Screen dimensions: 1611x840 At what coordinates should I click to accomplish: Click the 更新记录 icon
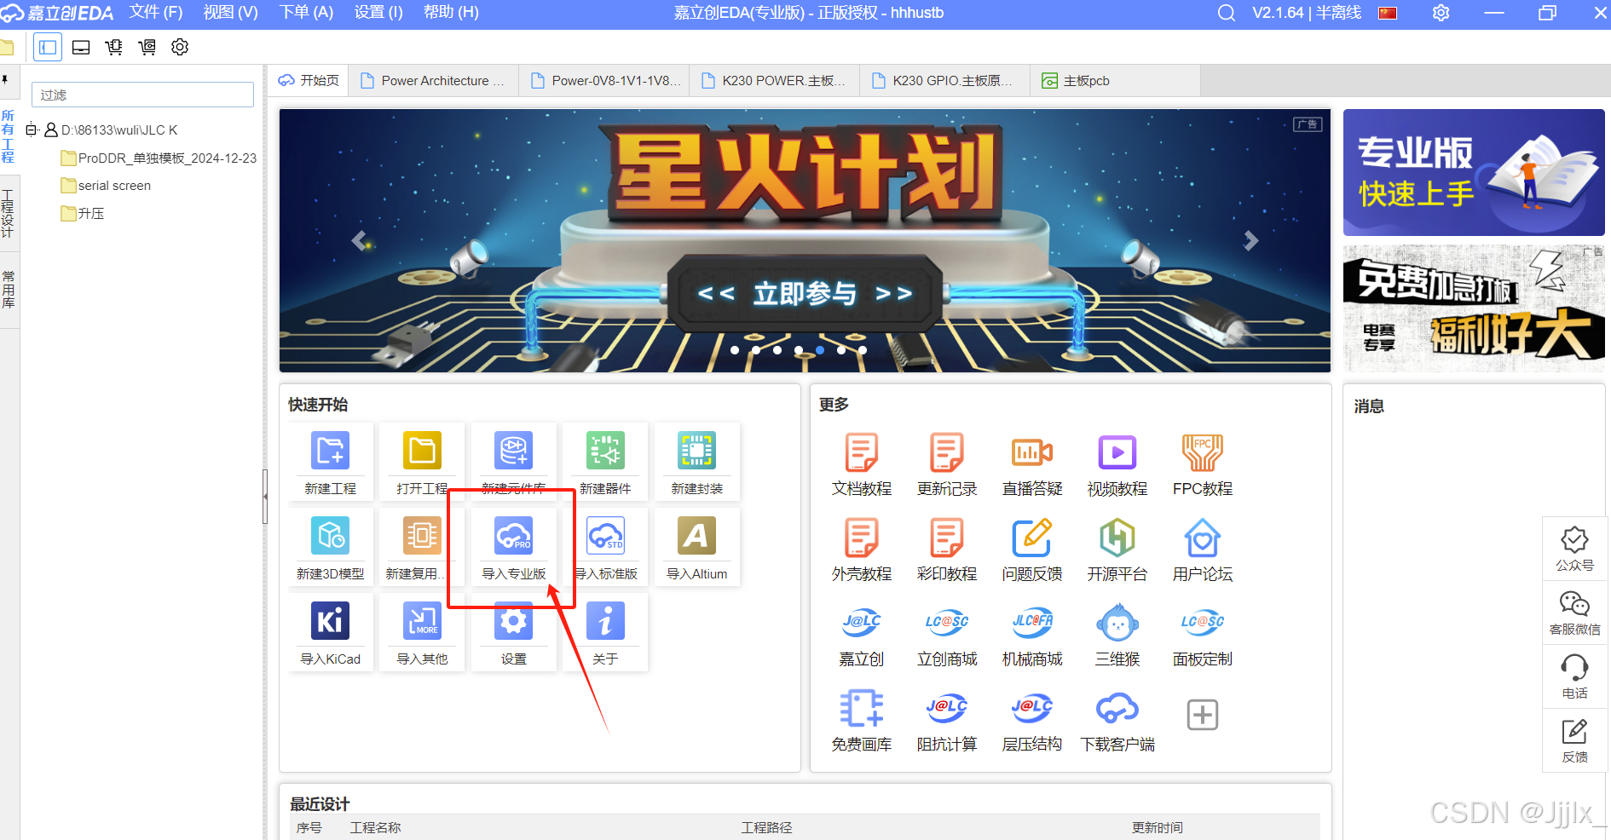(x=947, y=452)
